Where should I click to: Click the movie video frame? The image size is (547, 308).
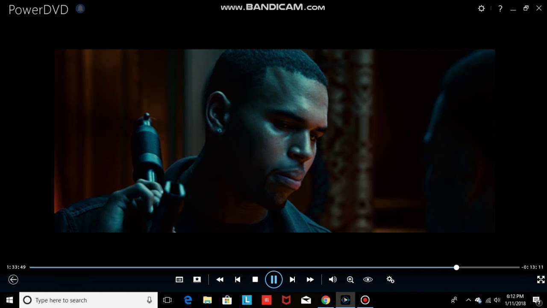click(x=274, y=141)
